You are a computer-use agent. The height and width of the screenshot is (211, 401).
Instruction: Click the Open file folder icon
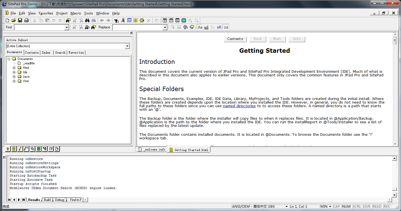point(14,21)
